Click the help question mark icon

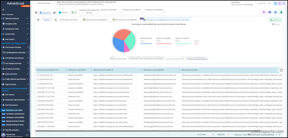(x=279, y=3)
